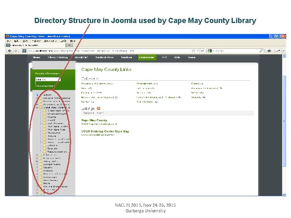Click the Online Databases folder icon
Viewport: 291px width, 218px height.
point(41,187)
